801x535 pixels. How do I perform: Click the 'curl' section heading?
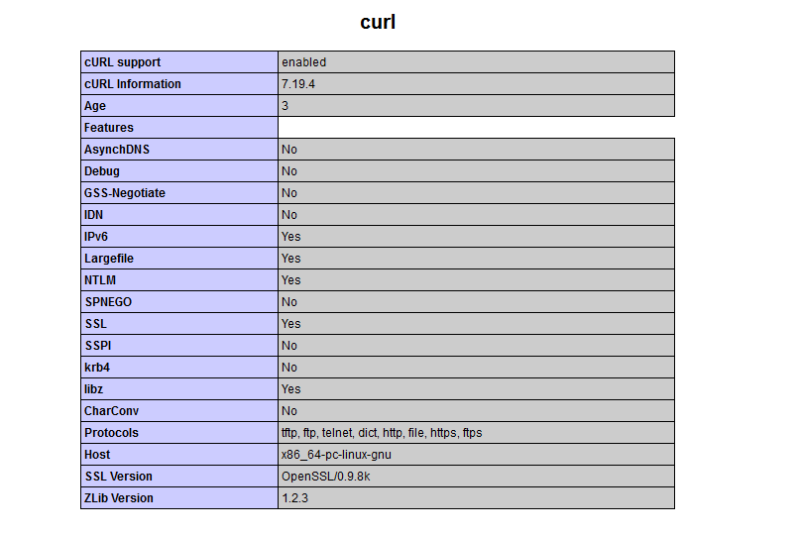(378, 22)
